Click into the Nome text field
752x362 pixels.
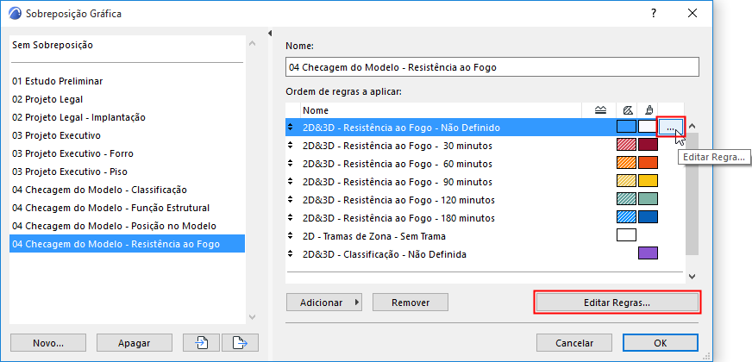[x=492, y=67]
